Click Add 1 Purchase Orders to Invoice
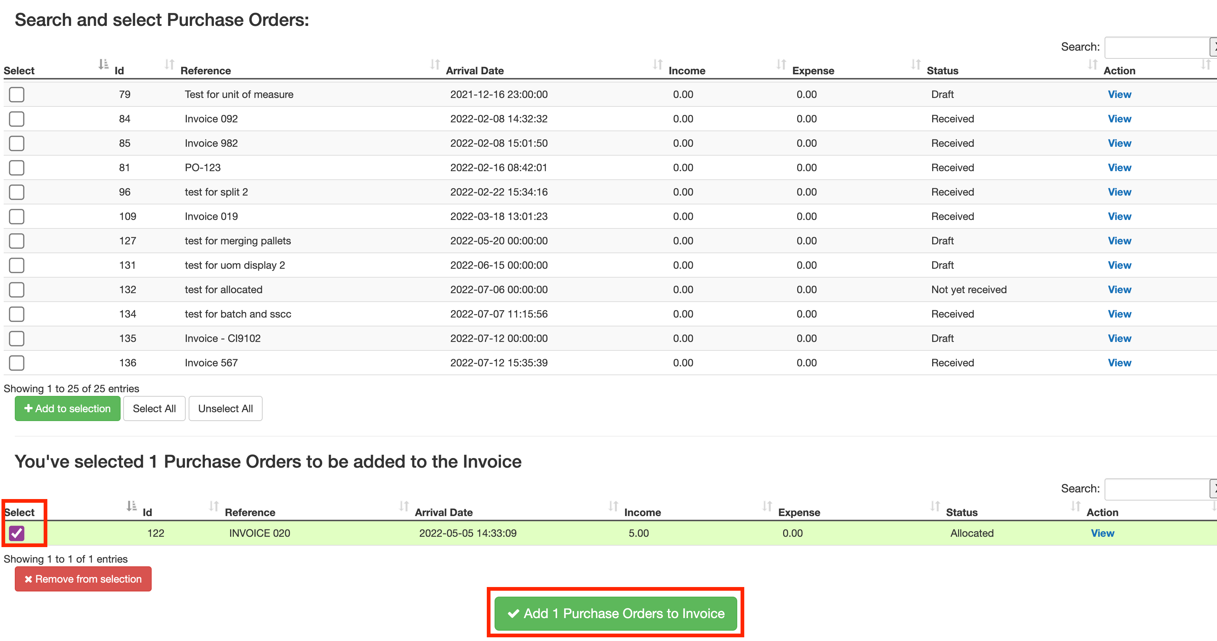The image size is (1217, 641). click(615, 613)
